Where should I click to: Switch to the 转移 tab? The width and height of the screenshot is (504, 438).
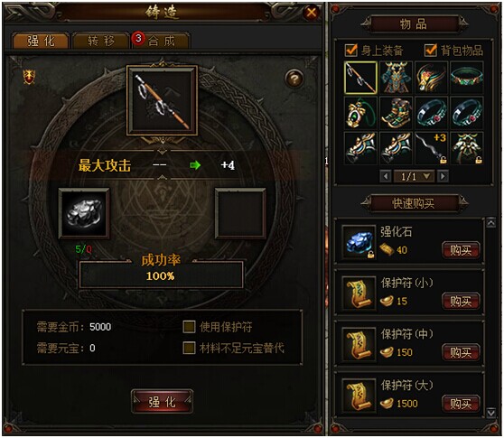[x=101, y=41]
